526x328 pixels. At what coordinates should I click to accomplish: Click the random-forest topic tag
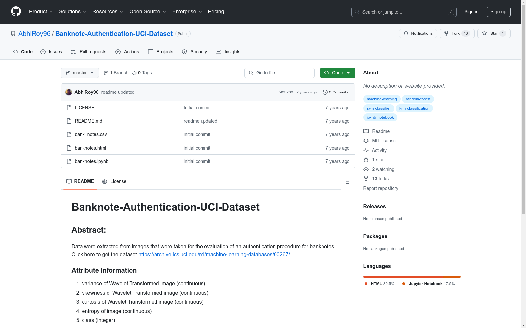tap(418, 99)
